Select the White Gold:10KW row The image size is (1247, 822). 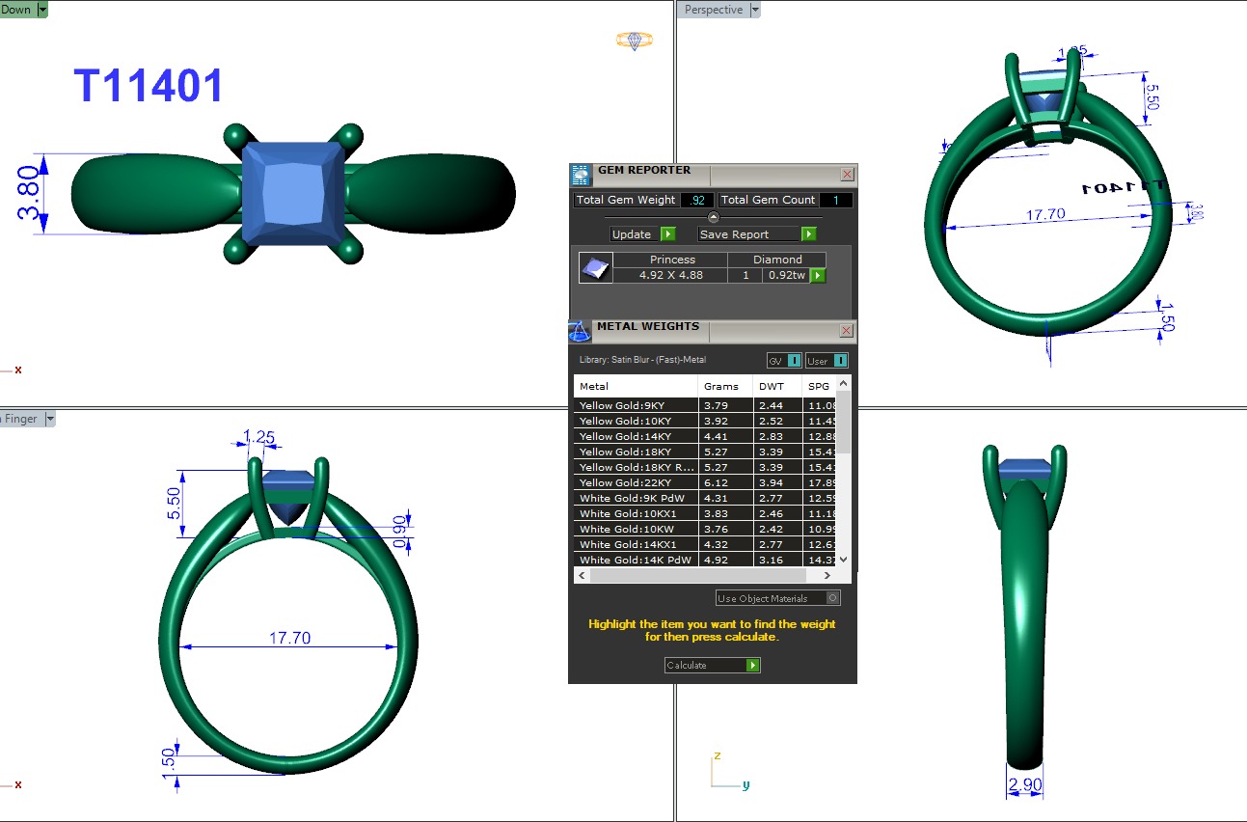tap(637, 529)
